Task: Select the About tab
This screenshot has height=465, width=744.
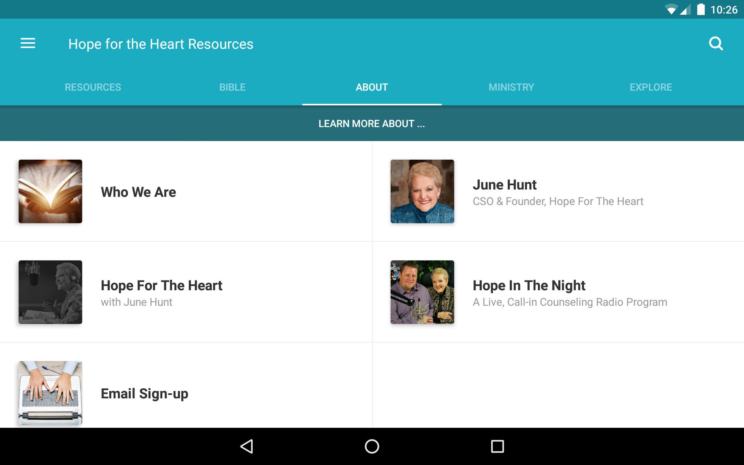Action: pyautogui.click(x=372, y=87)
